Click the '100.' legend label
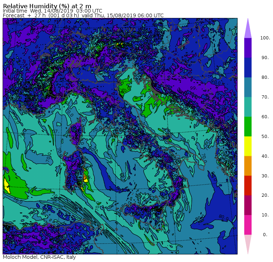The image size is (273, 262). [x=265, y=38]
